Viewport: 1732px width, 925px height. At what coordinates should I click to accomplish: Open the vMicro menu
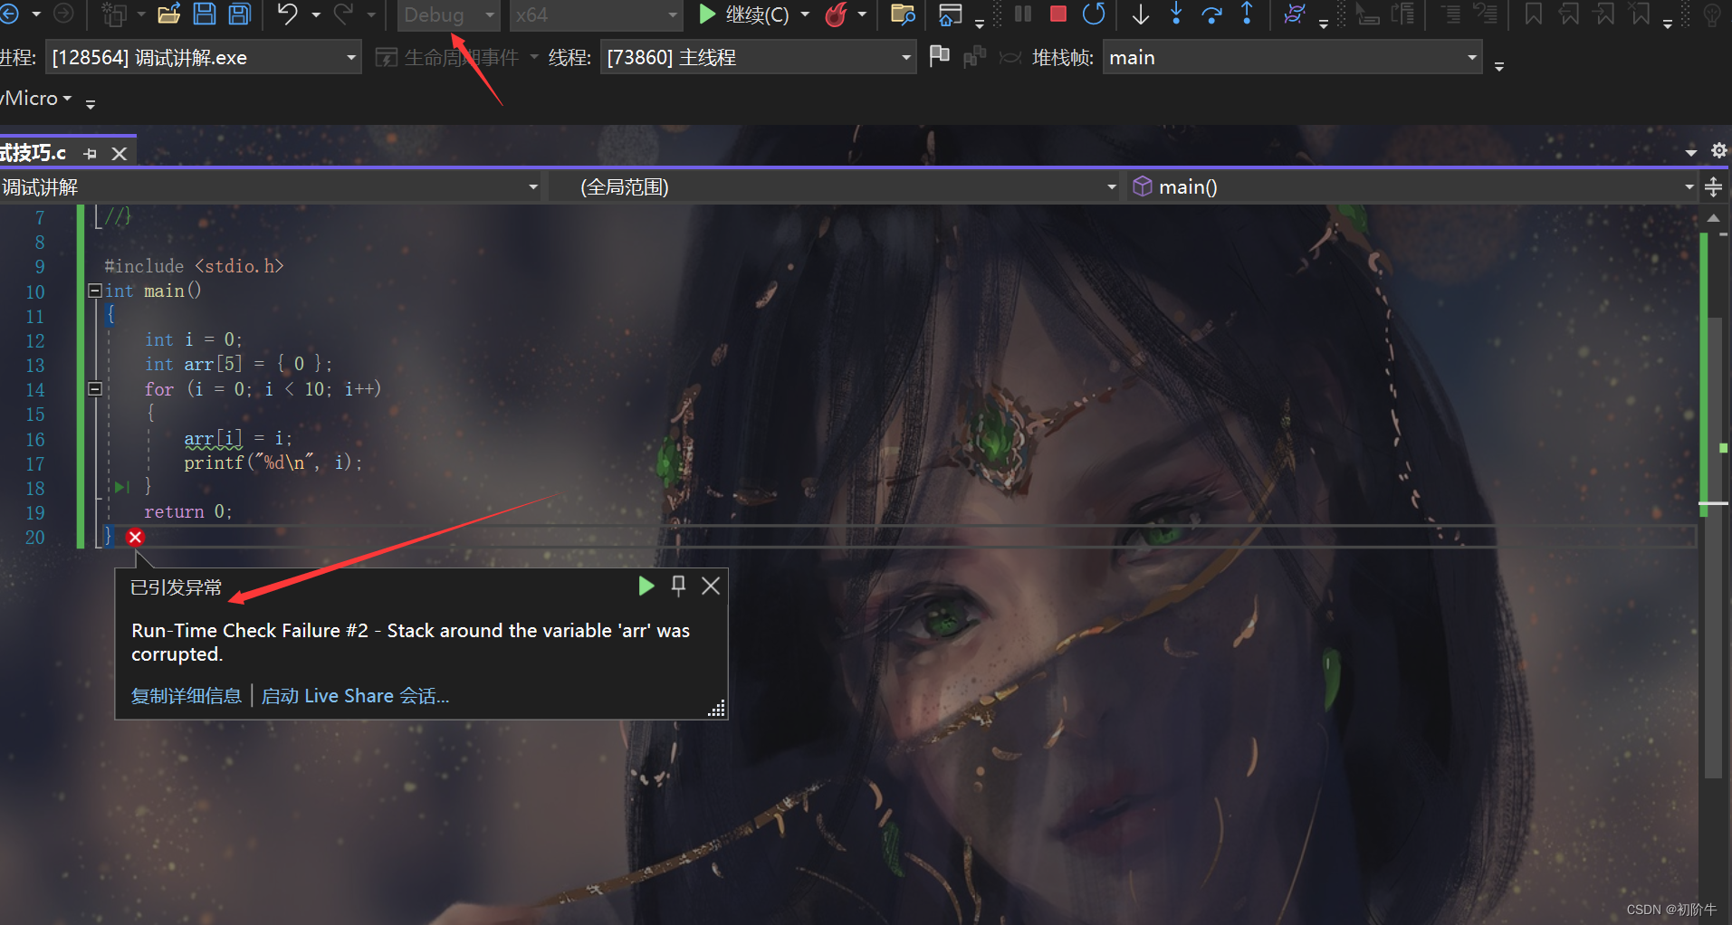34,98
